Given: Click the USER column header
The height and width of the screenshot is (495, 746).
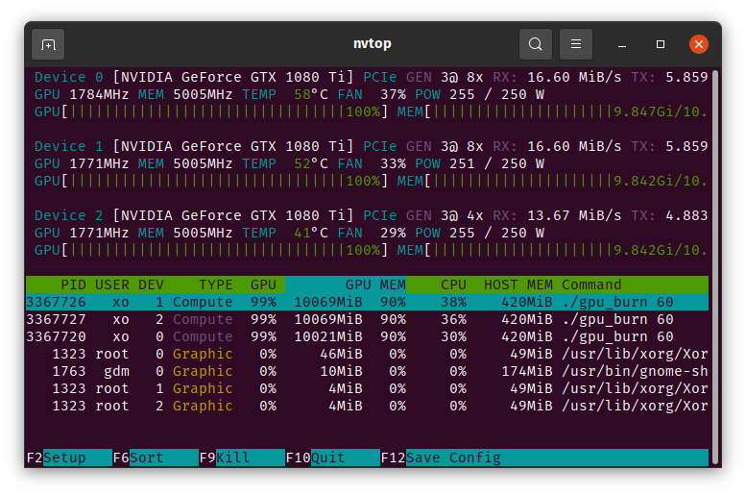Looking at the screenshot, I should (x=111, y=285).
